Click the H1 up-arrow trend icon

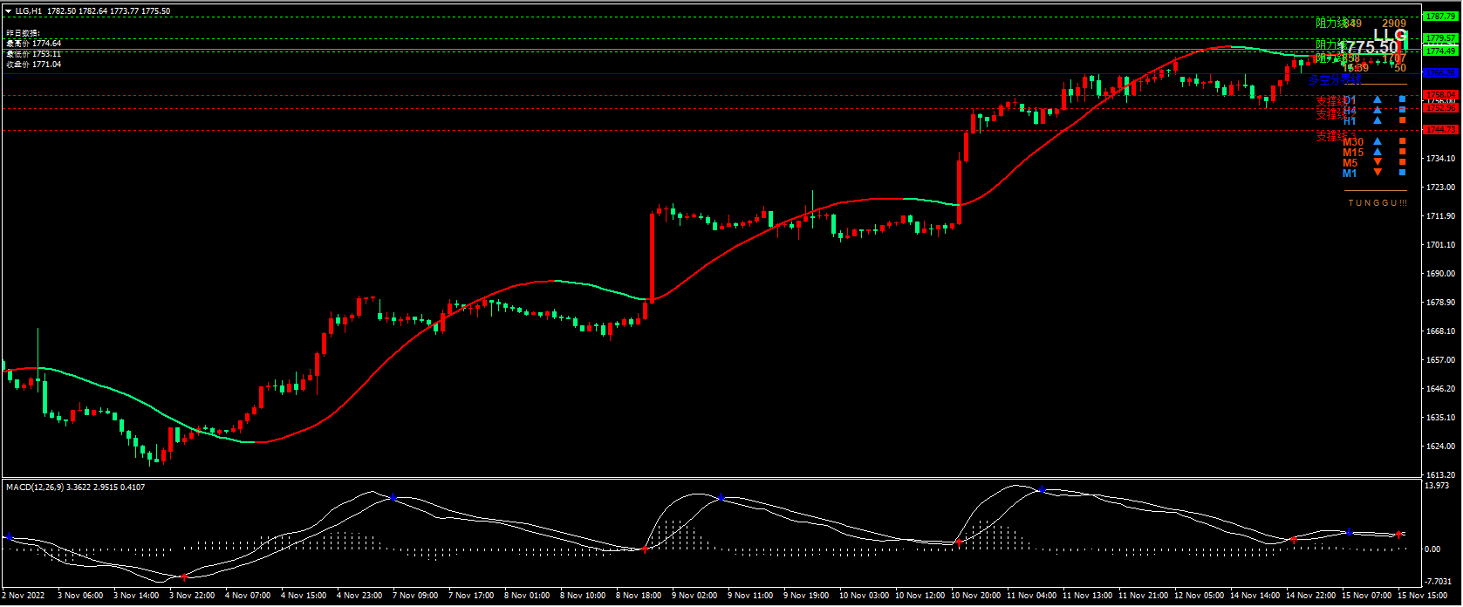click(x=1378, y=120)
